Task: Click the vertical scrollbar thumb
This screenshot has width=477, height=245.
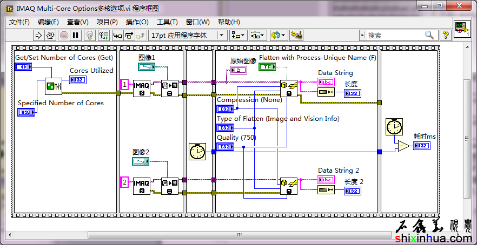Action: (x=467, y=139)
